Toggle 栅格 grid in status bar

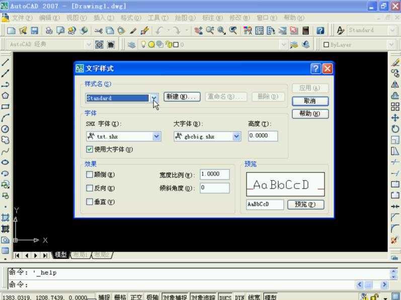pos(120,297)
